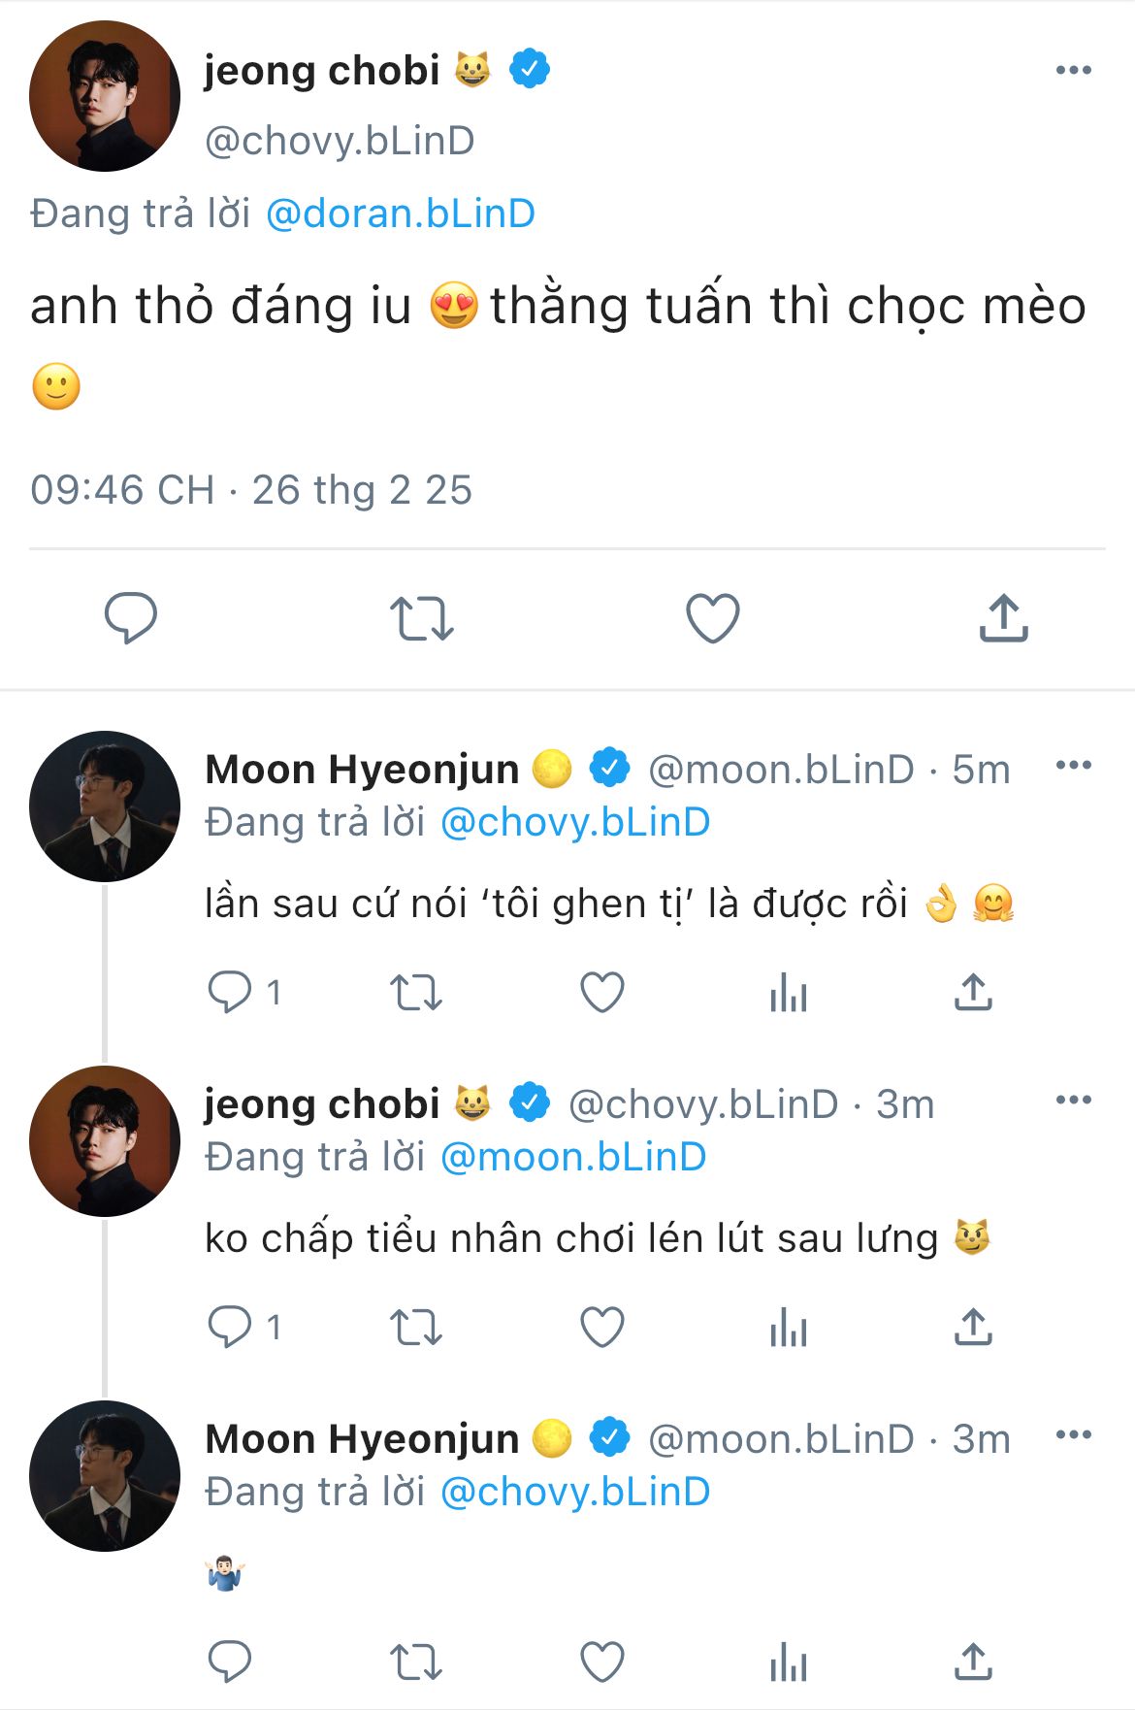View analytics for Moon's shrug emoji reply
This screenshot has height=1710, width=1135.
[788, 1661]
